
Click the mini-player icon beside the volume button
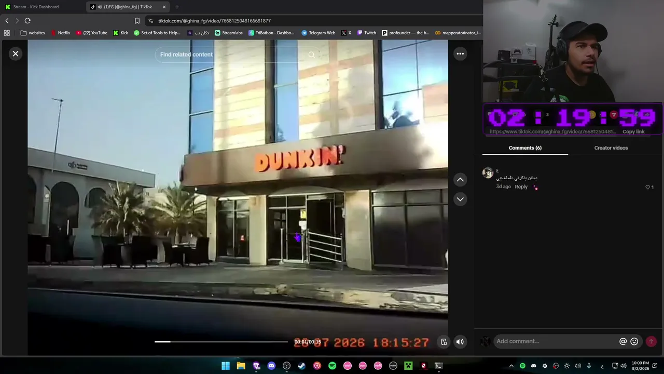pos(444,342)
